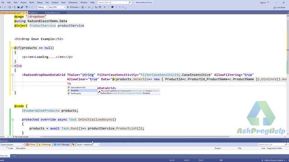Click the Redo arrow icon
The height and width of the screenshot is (162, 289).
point(32,7)
